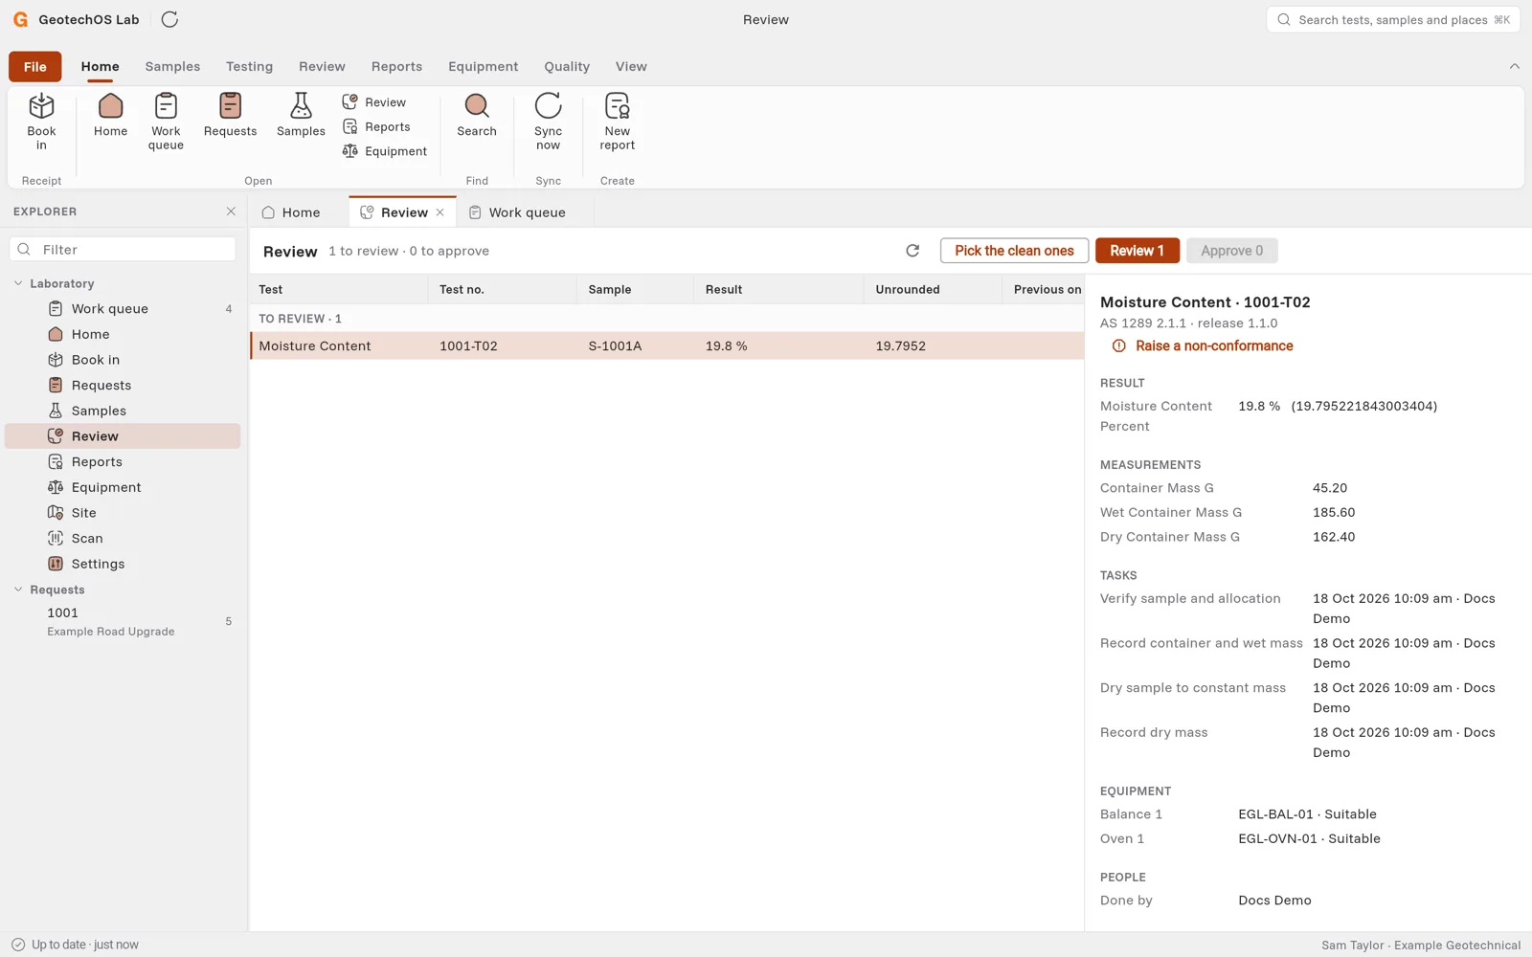
Task: Open Work queue ribbon icon
Action: click(166, 122)
